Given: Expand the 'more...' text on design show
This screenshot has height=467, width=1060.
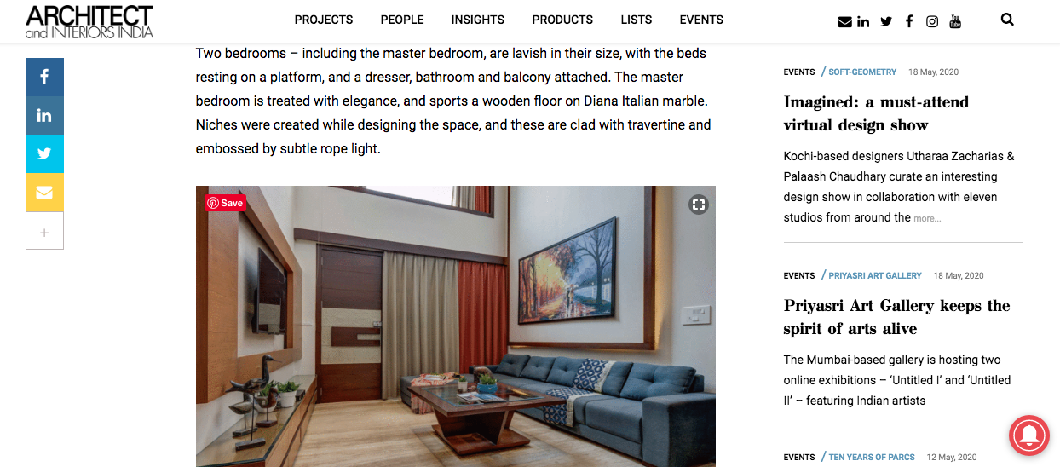Looking at the screenshot, I should click(x=927, y=218).
